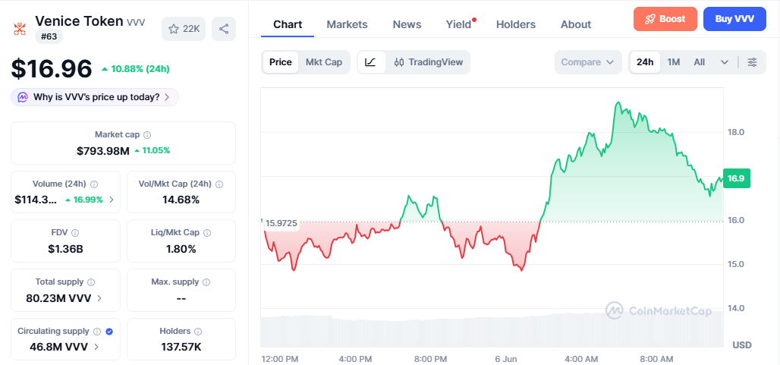Click the 16.9 current price label
The height and width of the screenshot is (365, 780).
click(x=736, y=178)
